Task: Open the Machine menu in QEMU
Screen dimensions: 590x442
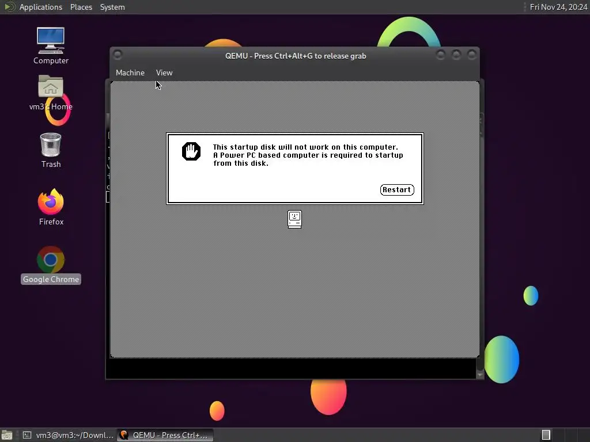Action: (x=130, y=73)
